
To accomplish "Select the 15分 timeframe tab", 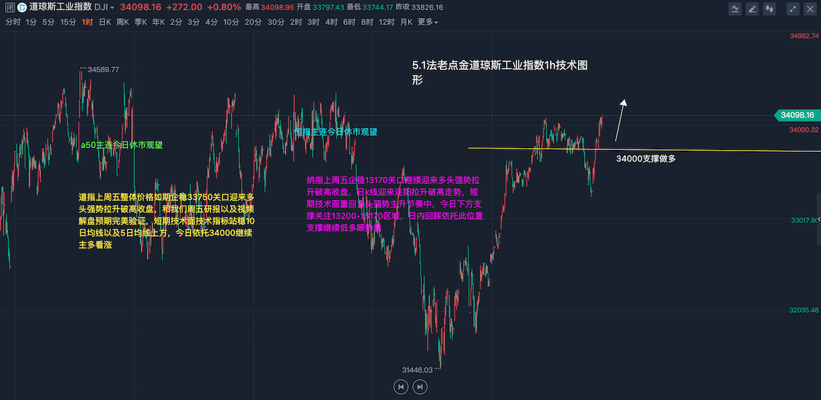I will [68, 22].
